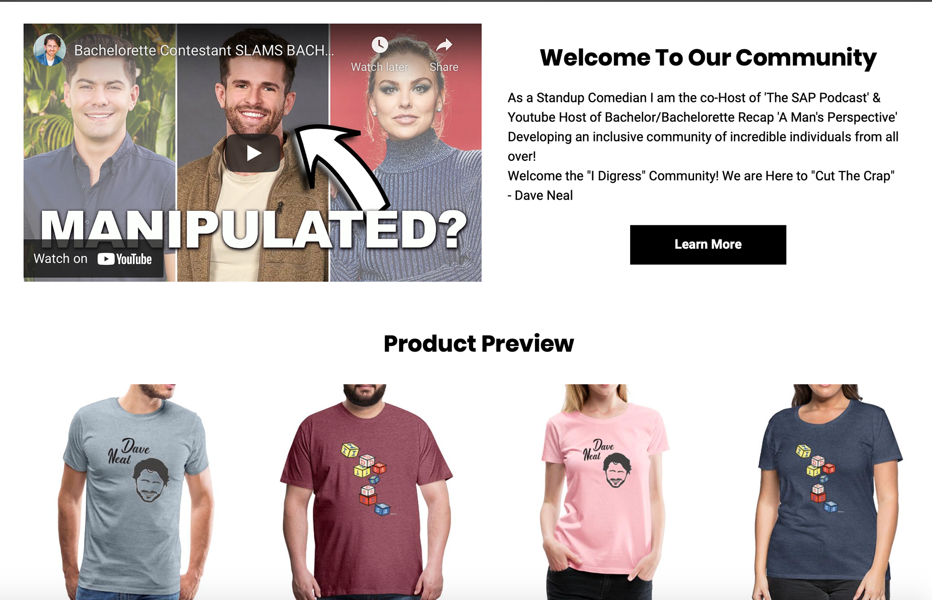Image resolution: width=932 pixels, height=600 pixels.
Task: Open the Bachelorette Contestant video title link
Action: coord(204,50)
